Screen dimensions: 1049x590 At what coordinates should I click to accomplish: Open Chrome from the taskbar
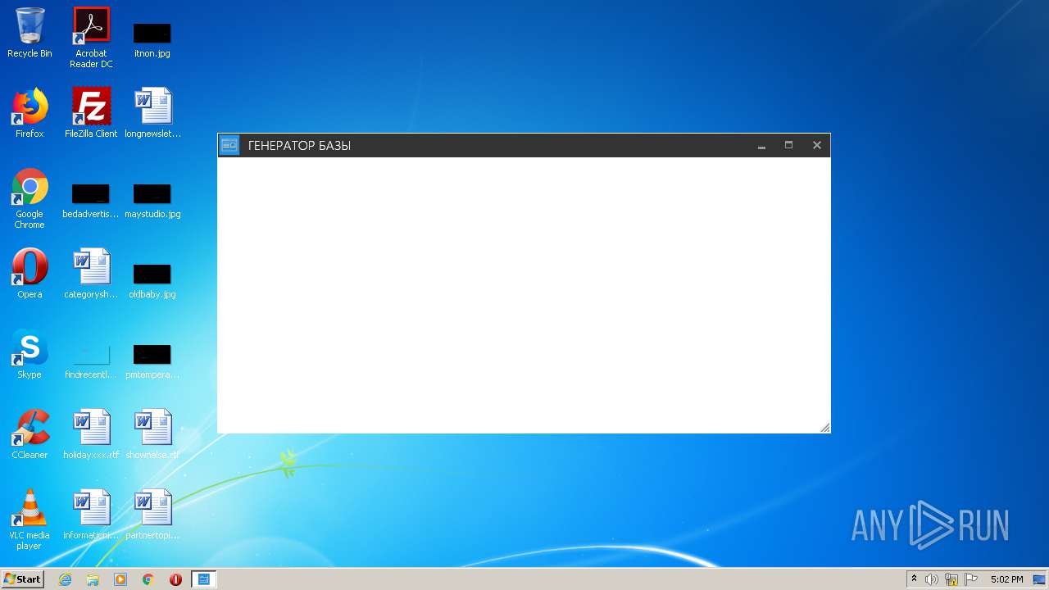point(148,579)
